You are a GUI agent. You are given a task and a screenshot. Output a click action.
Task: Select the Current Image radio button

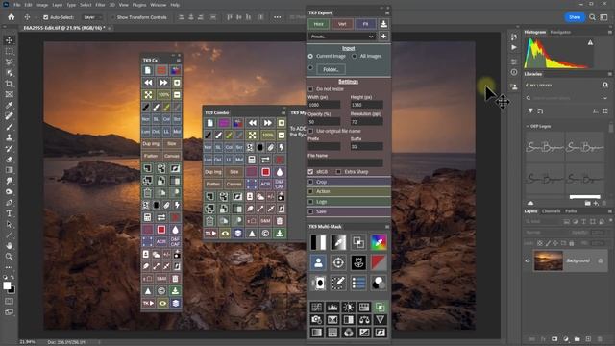[310, 56]
